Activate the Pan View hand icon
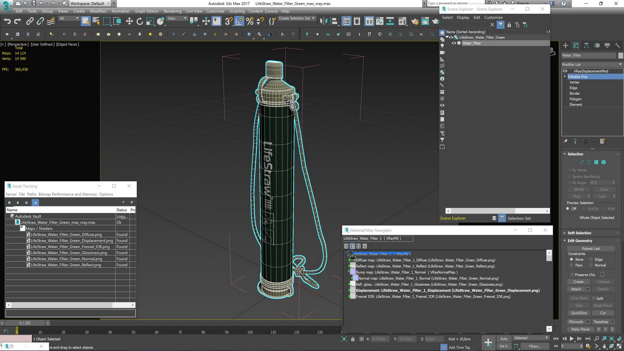This screenshot has width=624, height=351. (x=604, y=346)
